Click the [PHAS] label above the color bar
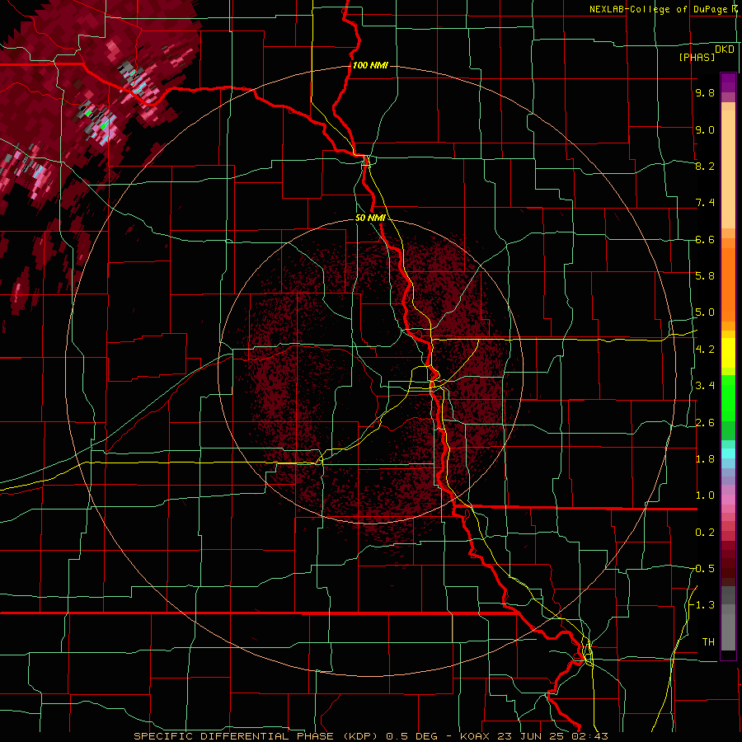Image resolution: width=742 pixels, height=742 pixels. tap(697, 58)
